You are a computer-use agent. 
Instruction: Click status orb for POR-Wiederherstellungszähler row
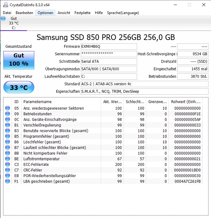(8, 176)
